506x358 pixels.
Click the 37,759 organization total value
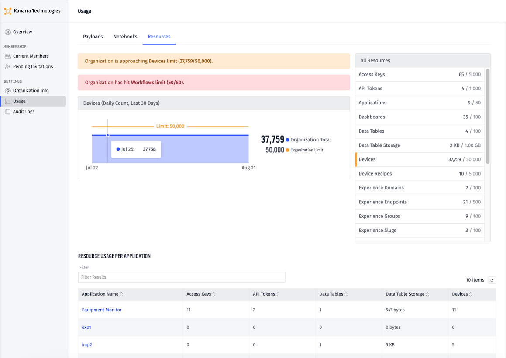click(x=272, y=139)
